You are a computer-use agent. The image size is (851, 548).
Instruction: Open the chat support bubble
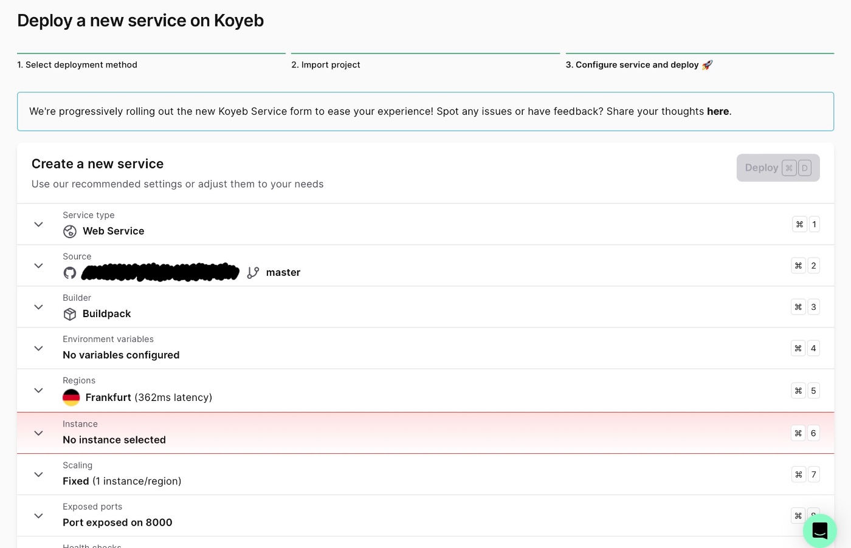pyautogui.click(x=820, y=531)
